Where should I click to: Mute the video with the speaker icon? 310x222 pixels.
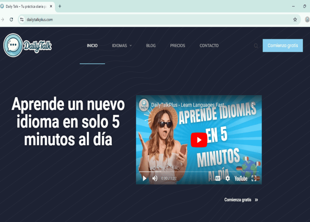point(155,178)
